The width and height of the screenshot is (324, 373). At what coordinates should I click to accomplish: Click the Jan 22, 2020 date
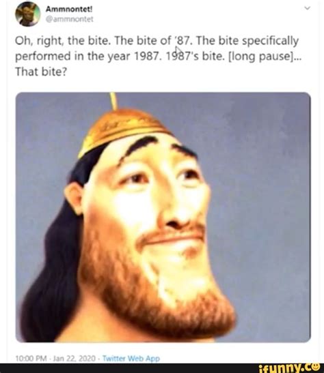pos(74,358)
